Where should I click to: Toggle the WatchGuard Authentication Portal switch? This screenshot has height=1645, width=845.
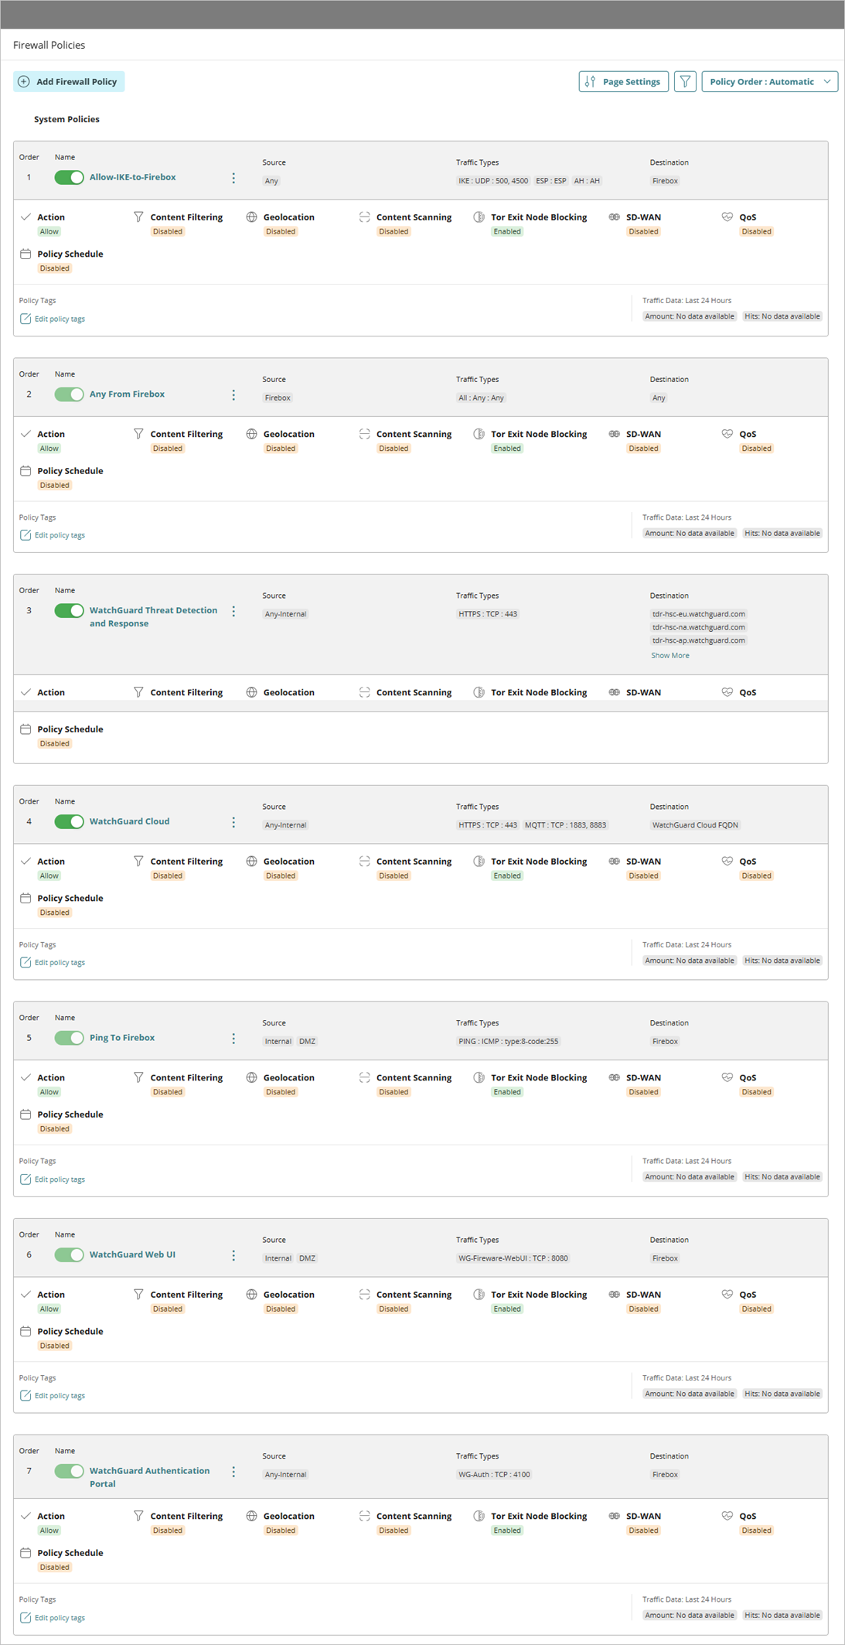pyautogui.click(x=69, y=1471)
